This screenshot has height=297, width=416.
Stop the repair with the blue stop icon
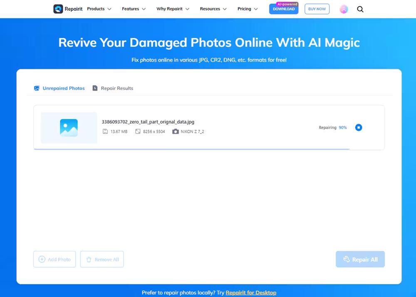tap(359, 127)
